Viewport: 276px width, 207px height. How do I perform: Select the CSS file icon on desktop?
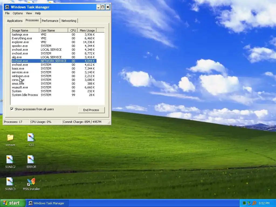pos(31,137)
